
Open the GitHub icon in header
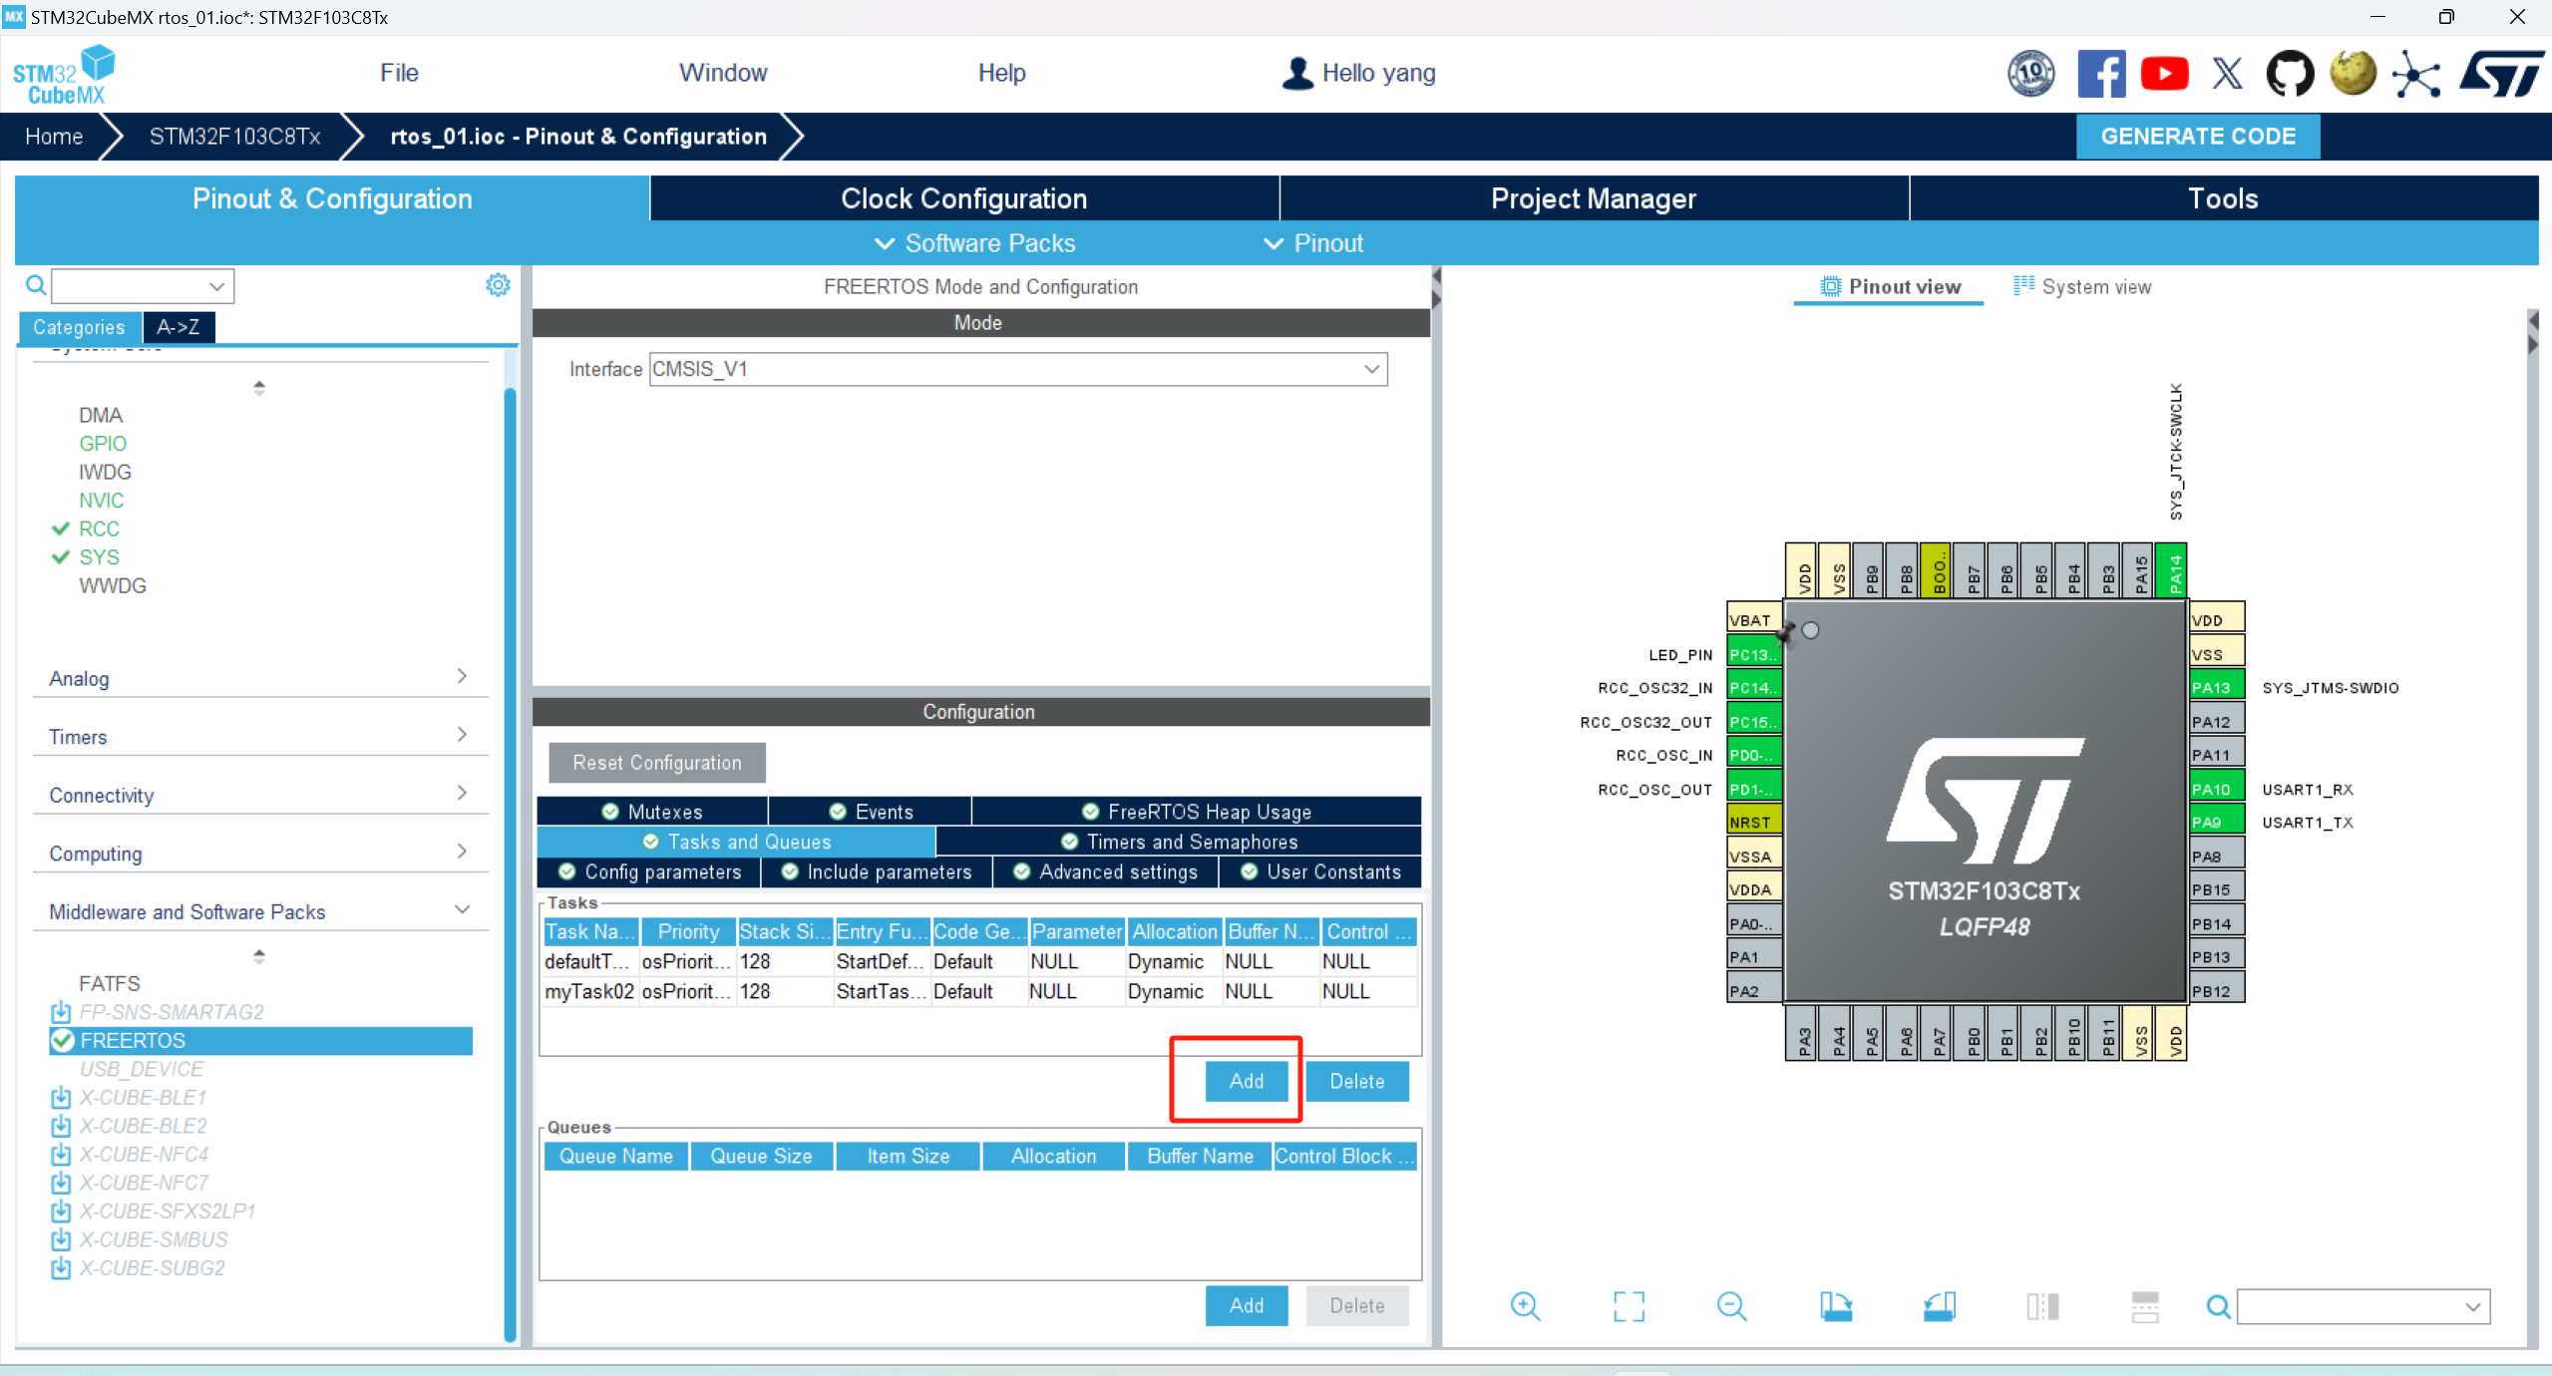pos(2289,74)
